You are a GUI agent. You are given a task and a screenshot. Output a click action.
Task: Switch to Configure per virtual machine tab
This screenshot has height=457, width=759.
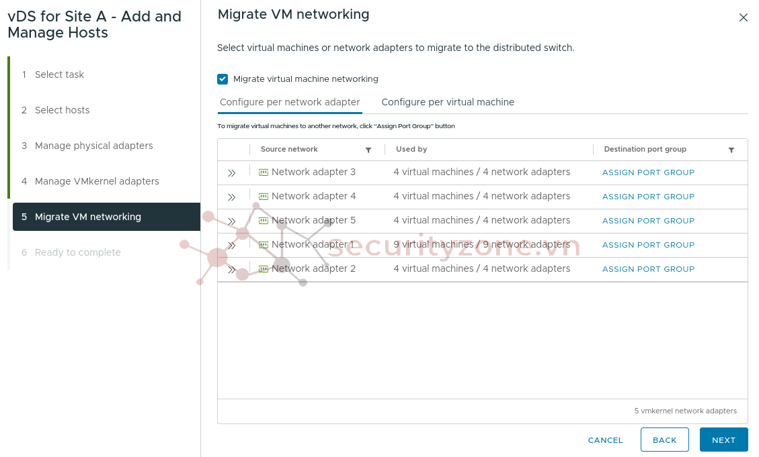(448, 102)
